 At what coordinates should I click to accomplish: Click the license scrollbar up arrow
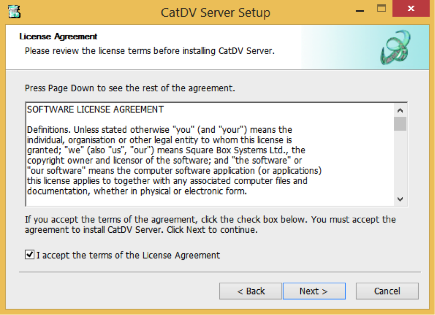400,110
